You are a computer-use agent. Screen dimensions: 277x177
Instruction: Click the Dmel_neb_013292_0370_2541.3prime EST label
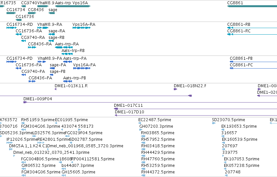coord(51,153)
